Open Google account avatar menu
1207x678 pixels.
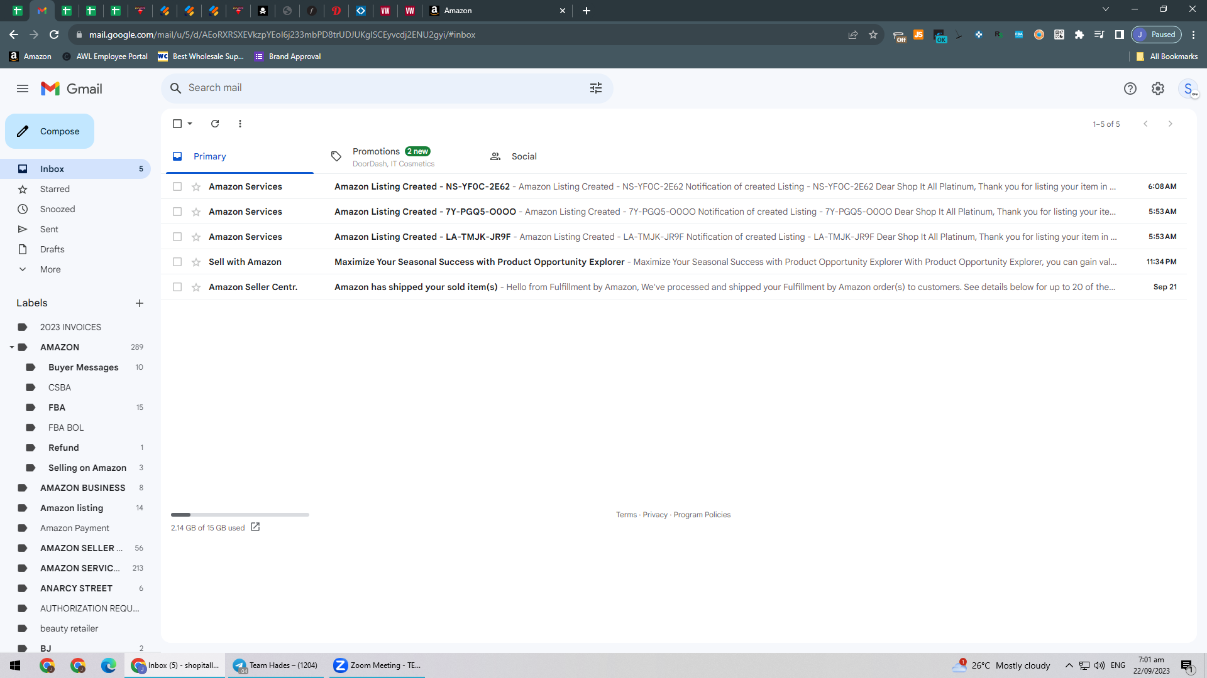[x=1188, y=89]
